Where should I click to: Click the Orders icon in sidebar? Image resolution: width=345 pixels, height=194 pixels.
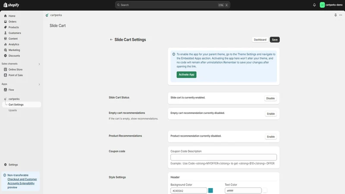point(5,22)
